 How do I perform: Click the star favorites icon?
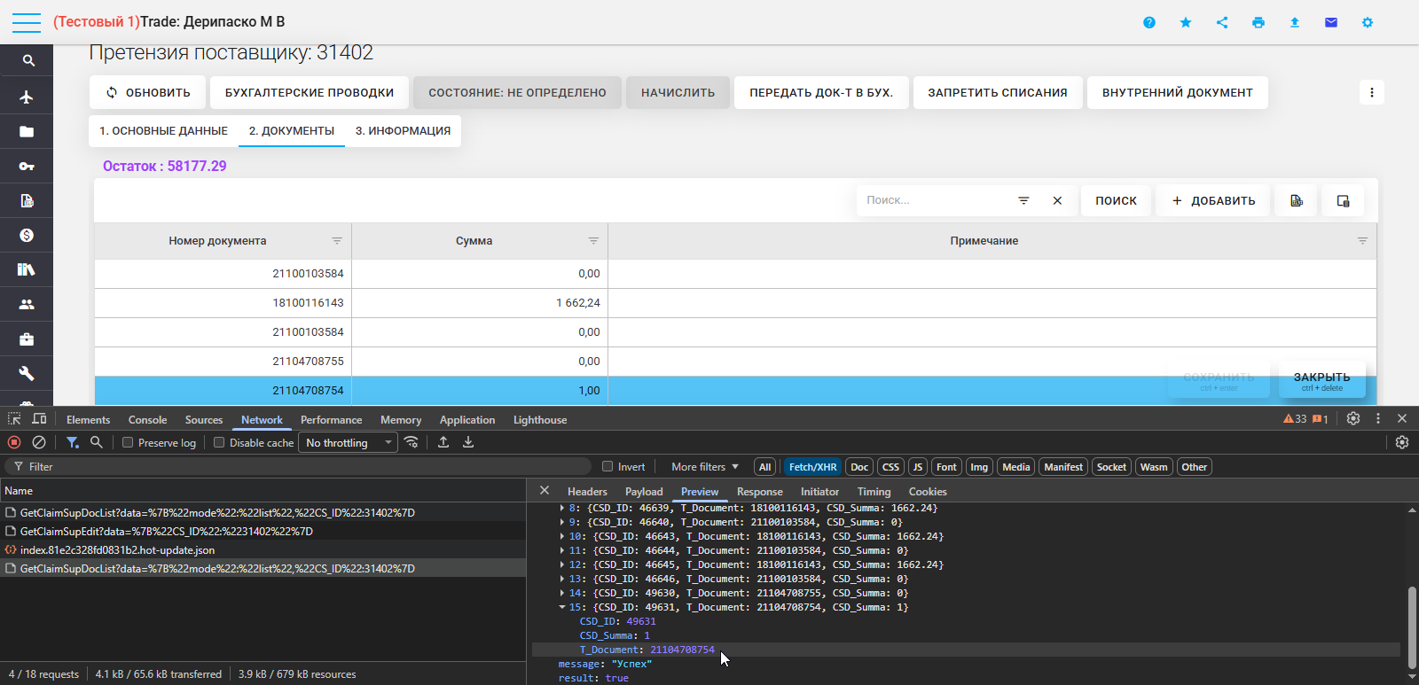click(x=1186, y=22)
